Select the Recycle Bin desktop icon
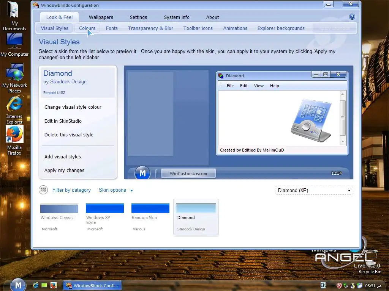The height and width of the screenshot is (291, 389). [x=370, y=262]
